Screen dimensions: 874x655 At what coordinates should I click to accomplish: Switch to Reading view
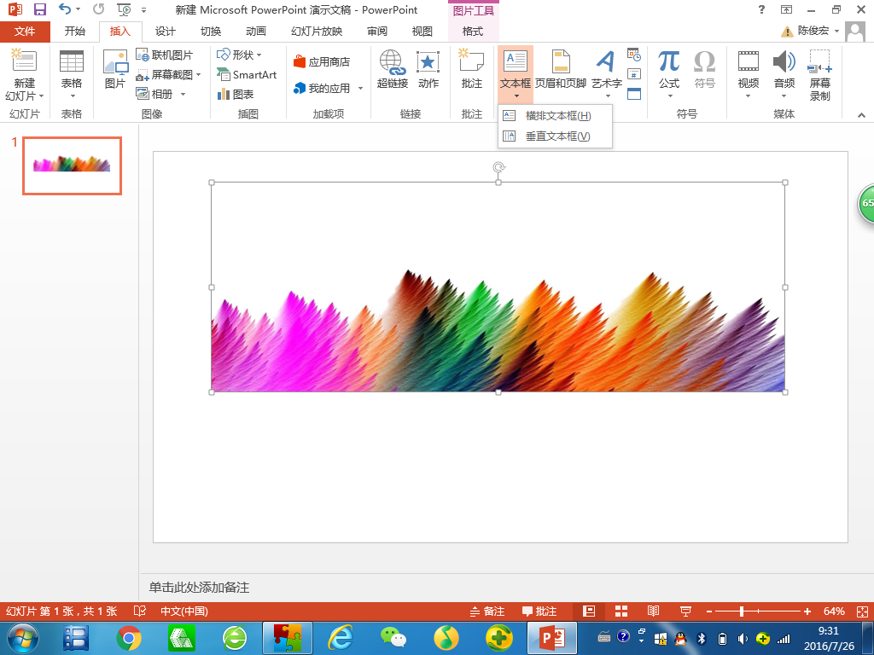(653, 611)
